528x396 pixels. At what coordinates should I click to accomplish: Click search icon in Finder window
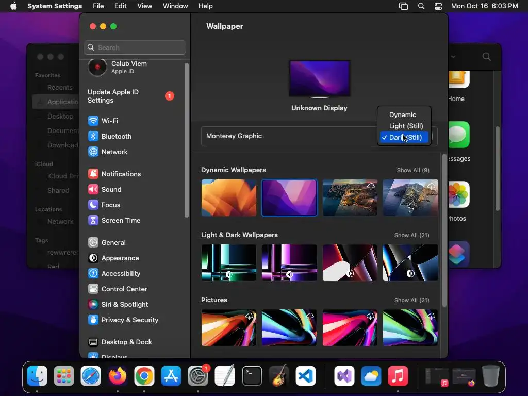(x=486, y=57)
